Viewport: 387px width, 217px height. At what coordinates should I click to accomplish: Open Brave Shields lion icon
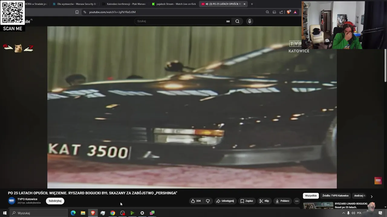(x=288, y=12)
